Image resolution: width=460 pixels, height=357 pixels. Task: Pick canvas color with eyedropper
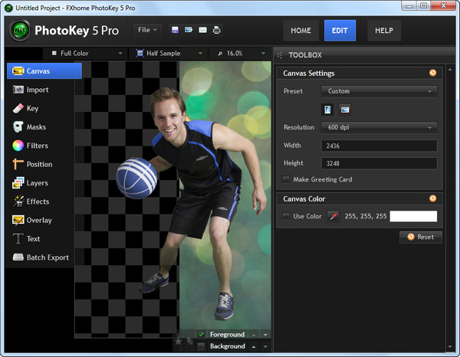(333, 217)
